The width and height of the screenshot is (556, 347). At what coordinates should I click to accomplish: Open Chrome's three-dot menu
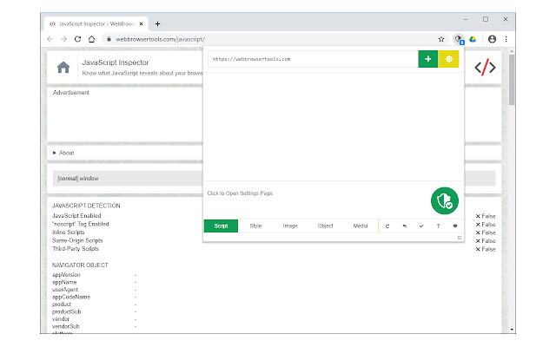point(509,39)
